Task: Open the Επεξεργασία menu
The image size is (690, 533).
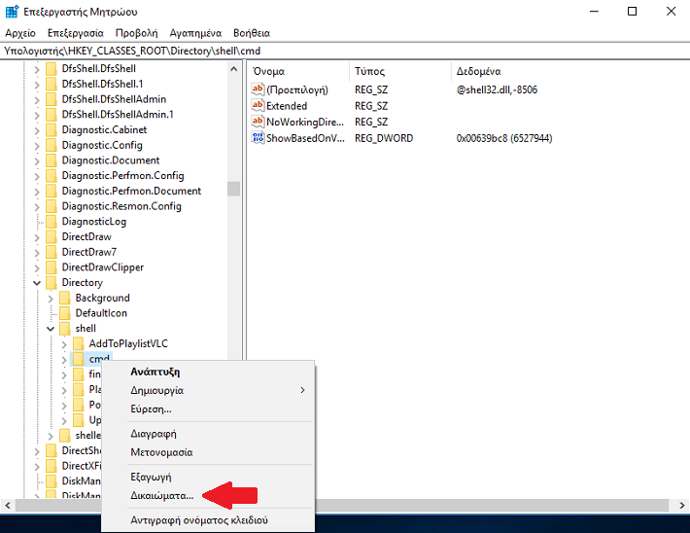Action: [75, 33]
